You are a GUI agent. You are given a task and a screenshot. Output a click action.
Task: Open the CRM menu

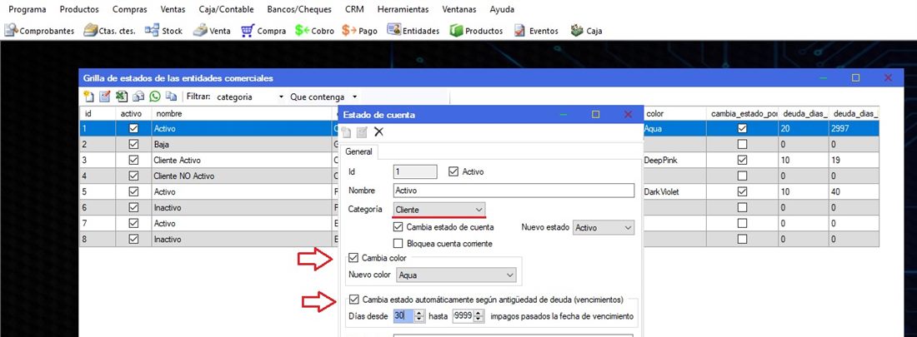[353, 9]
